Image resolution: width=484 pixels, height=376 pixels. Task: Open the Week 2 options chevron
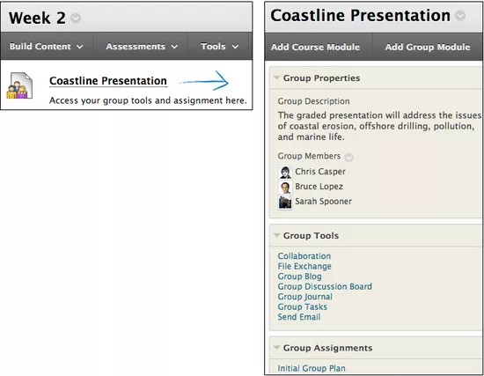coord(76,18)
